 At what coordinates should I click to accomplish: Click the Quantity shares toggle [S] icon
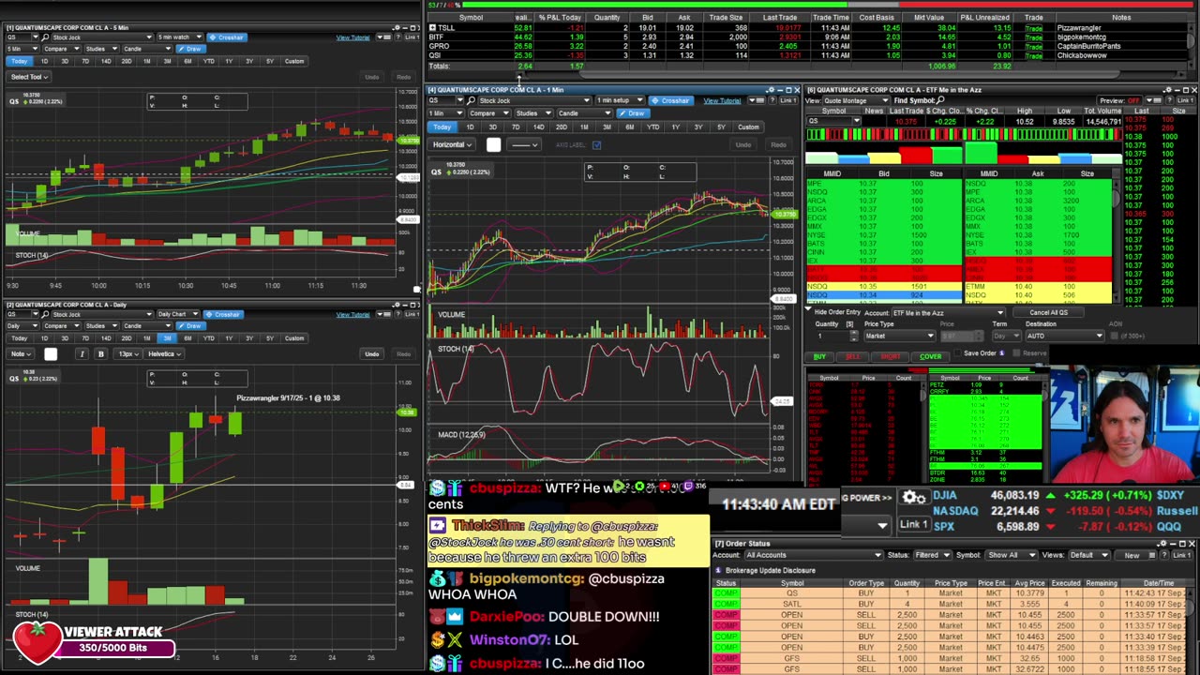(849, 324)
